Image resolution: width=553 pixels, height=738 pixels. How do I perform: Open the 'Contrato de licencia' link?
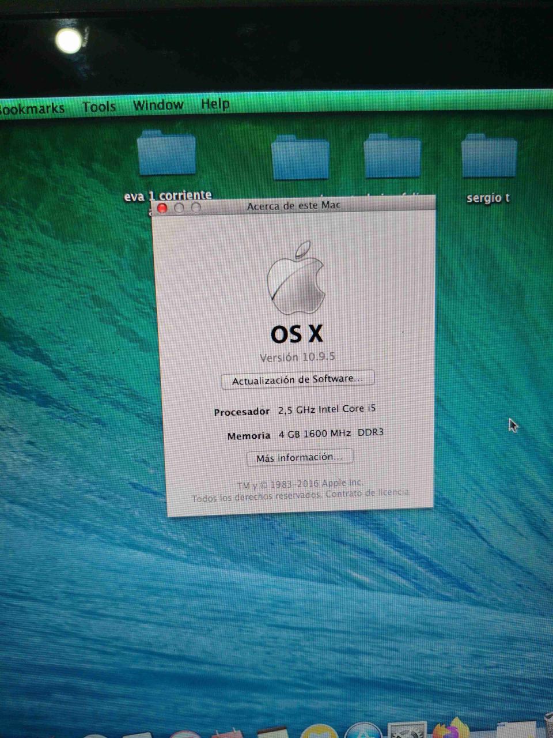tap(368, 494)
